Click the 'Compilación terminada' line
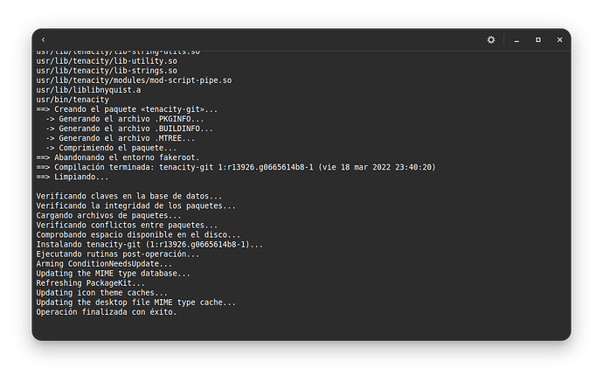Viewport: 603px width, 376px height. point(236,167)
